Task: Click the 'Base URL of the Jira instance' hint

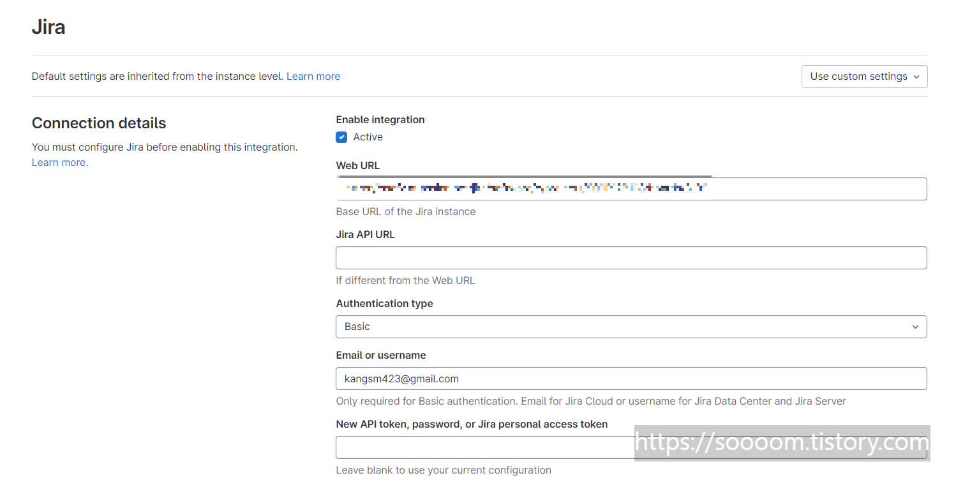Action: (x=406, y=212)
